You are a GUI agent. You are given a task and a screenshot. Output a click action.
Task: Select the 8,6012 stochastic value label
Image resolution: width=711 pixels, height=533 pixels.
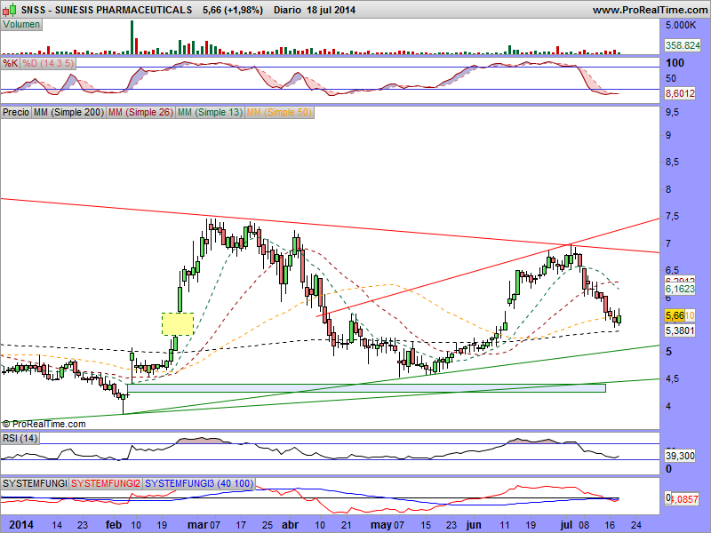coord(680,94)
